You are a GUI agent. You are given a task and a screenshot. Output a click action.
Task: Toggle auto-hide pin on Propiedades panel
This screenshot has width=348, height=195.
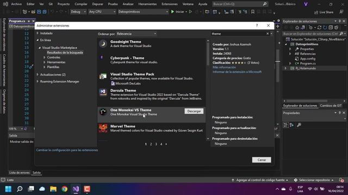(x=339, y=113)
